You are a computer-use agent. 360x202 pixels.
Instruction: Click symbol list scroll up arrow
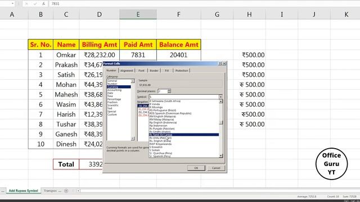[x=221, y=101]
